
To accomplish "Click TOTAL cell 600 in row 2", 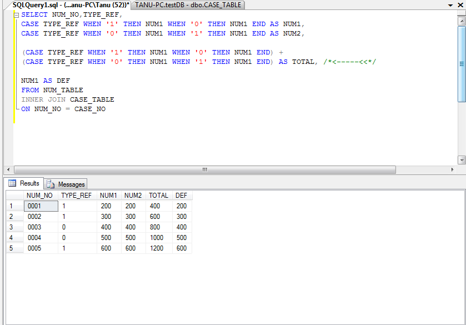I will click(x=159, y=217).
